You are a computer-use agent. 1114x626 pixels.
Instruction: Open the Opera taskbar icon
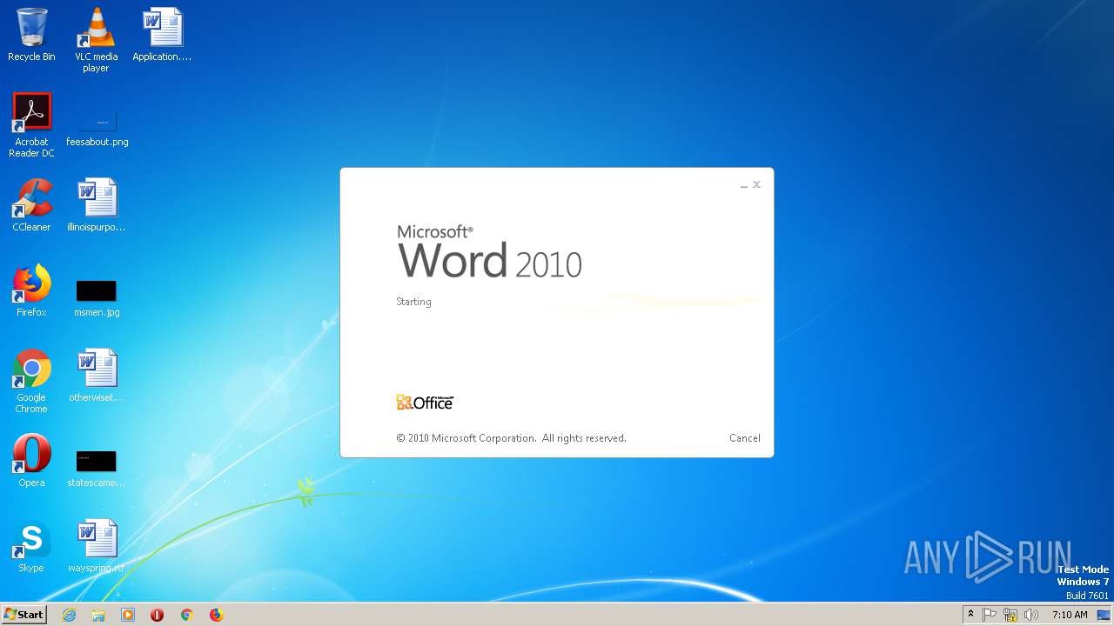tap(158, 615)
